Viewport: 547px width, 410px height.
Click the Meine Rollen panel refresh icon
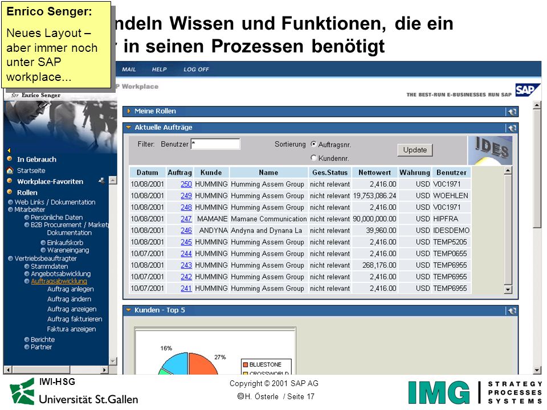[512, 112]
